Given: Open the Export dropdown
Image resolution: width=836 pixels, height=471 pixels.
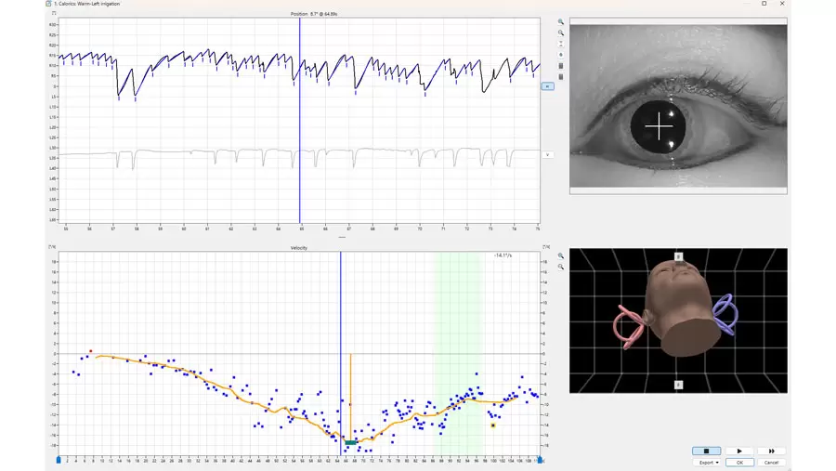Looking at the screenshot, I should [709, 462].
